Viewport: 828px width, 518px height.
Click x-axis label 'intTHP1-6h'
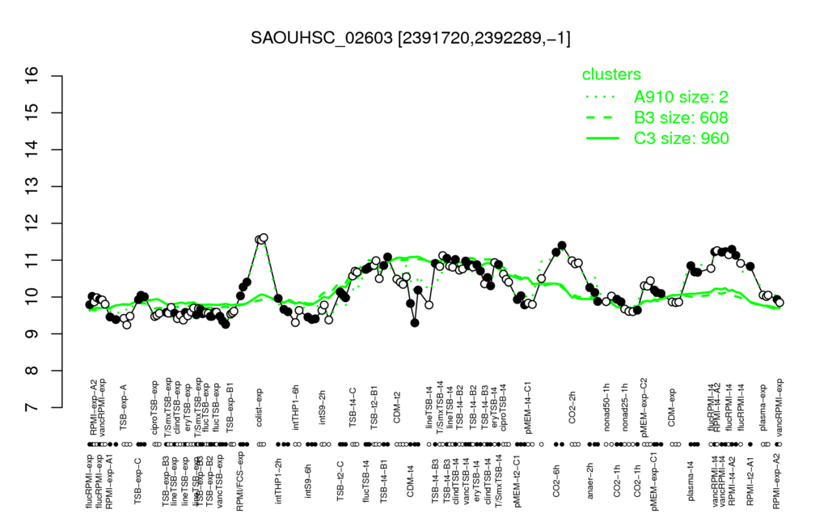click(296, 406)
